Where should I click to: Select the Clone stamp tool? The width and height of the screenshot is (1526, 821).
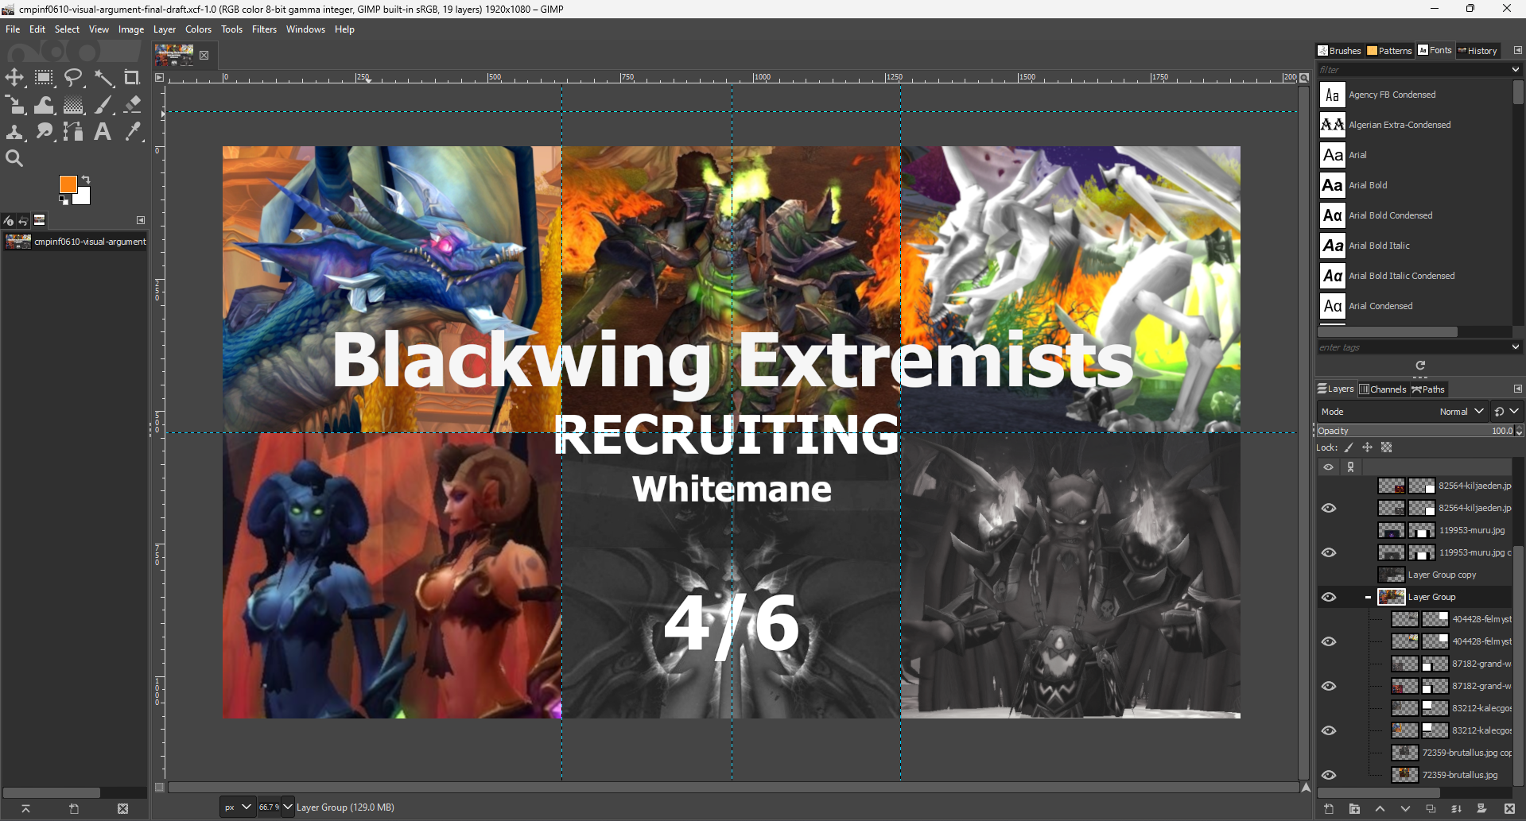(x=14, y=132)
